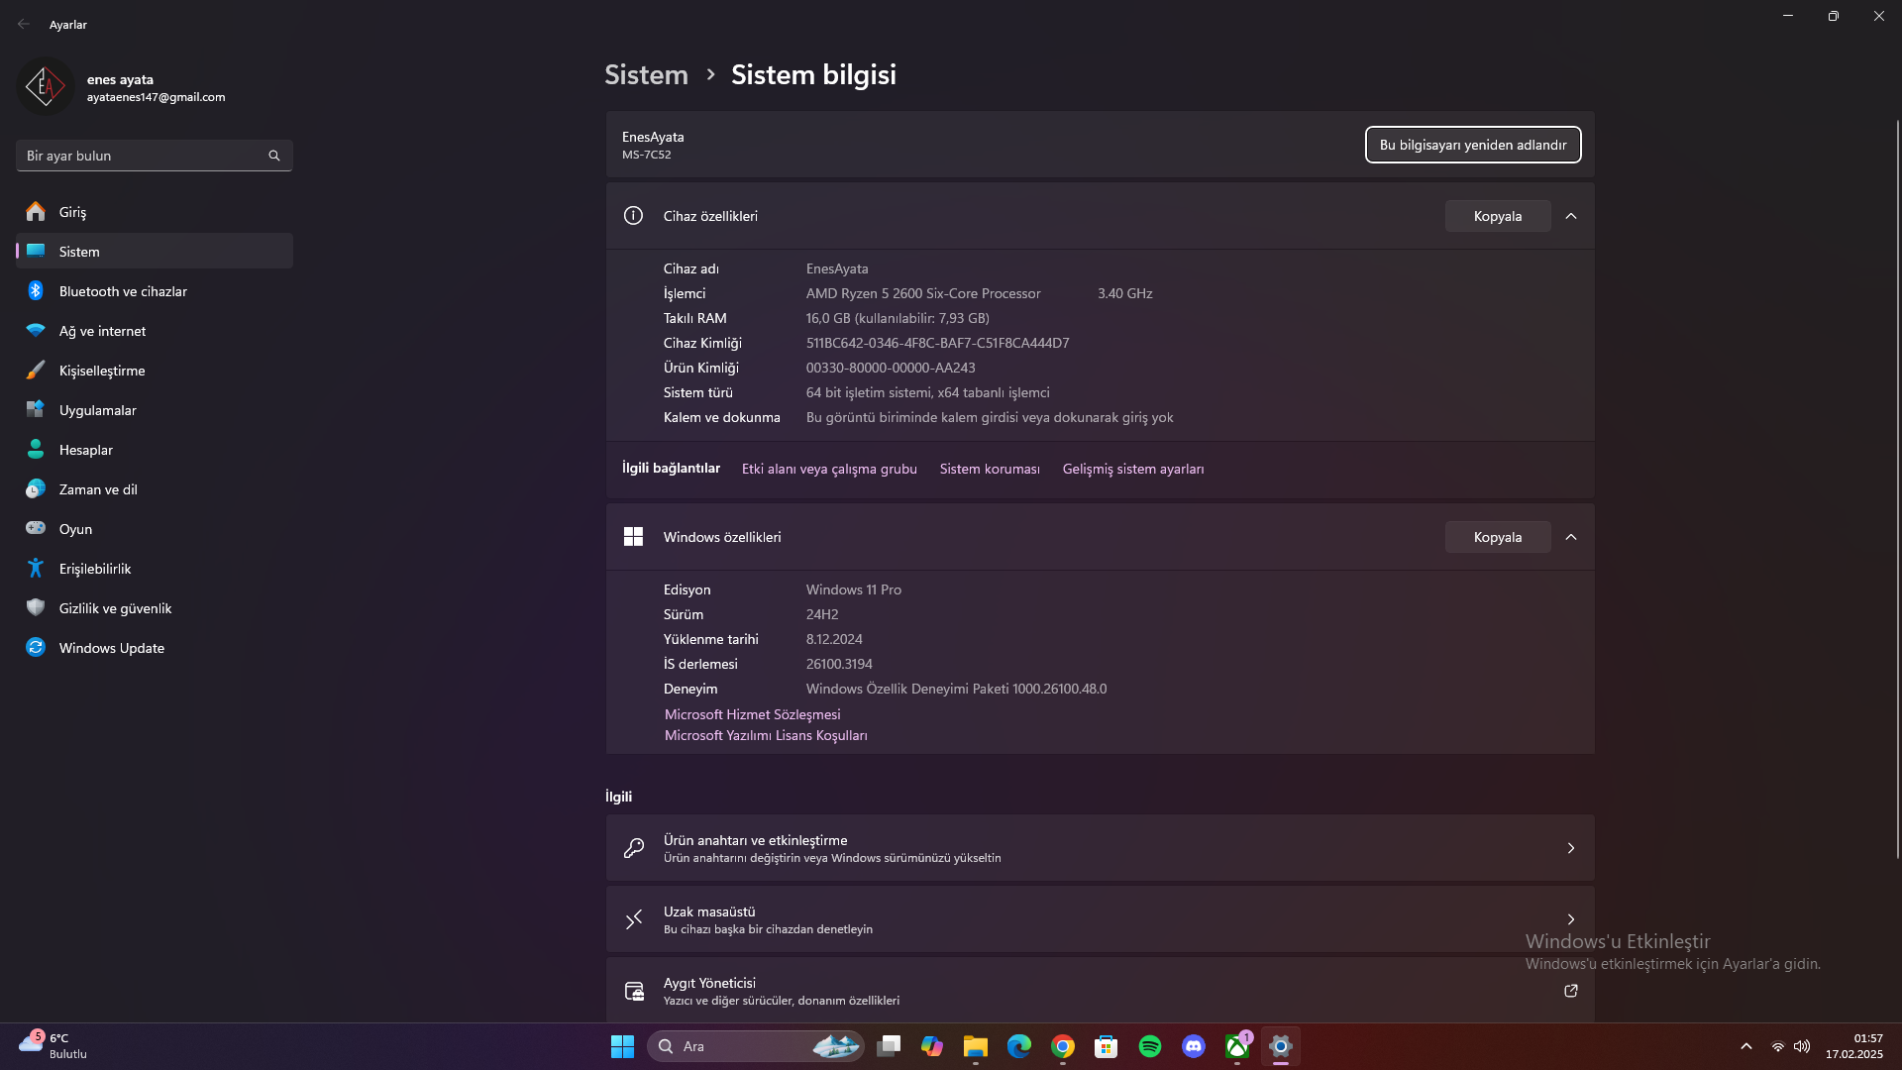Open Windows Update from sidebar

(111, 648)
